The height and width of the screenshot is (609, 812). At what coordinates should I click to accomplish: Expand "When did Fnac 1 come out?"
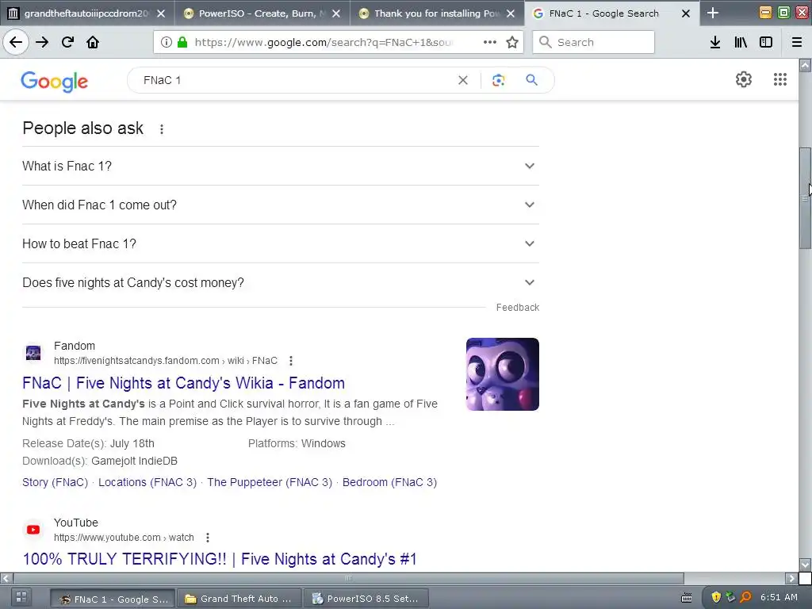point(280,205)
